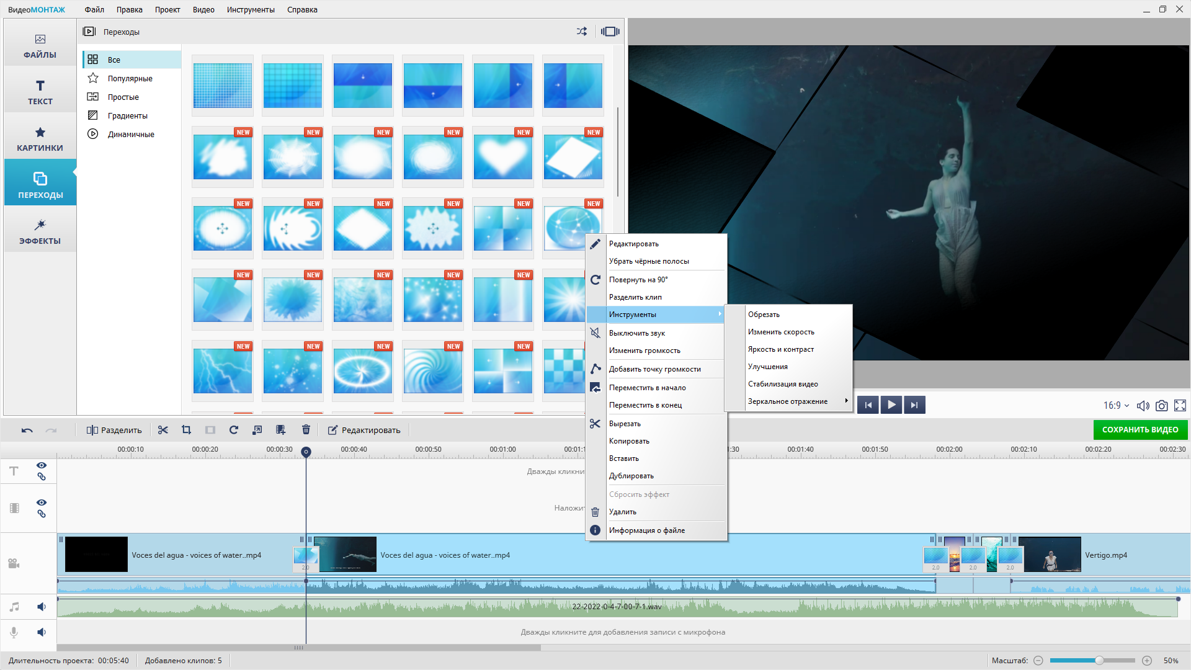Click the crop tool icon in timeline toolbar
Image resolution: width=1191 pixels, height=670 pixels.
(x=186, y=430)
